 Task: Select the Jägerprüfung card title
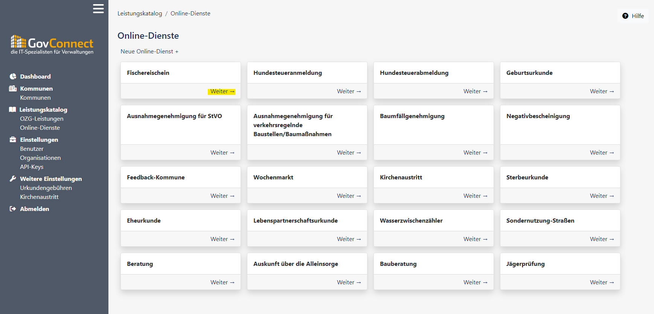pyautogui.click(x=526, y=264)
